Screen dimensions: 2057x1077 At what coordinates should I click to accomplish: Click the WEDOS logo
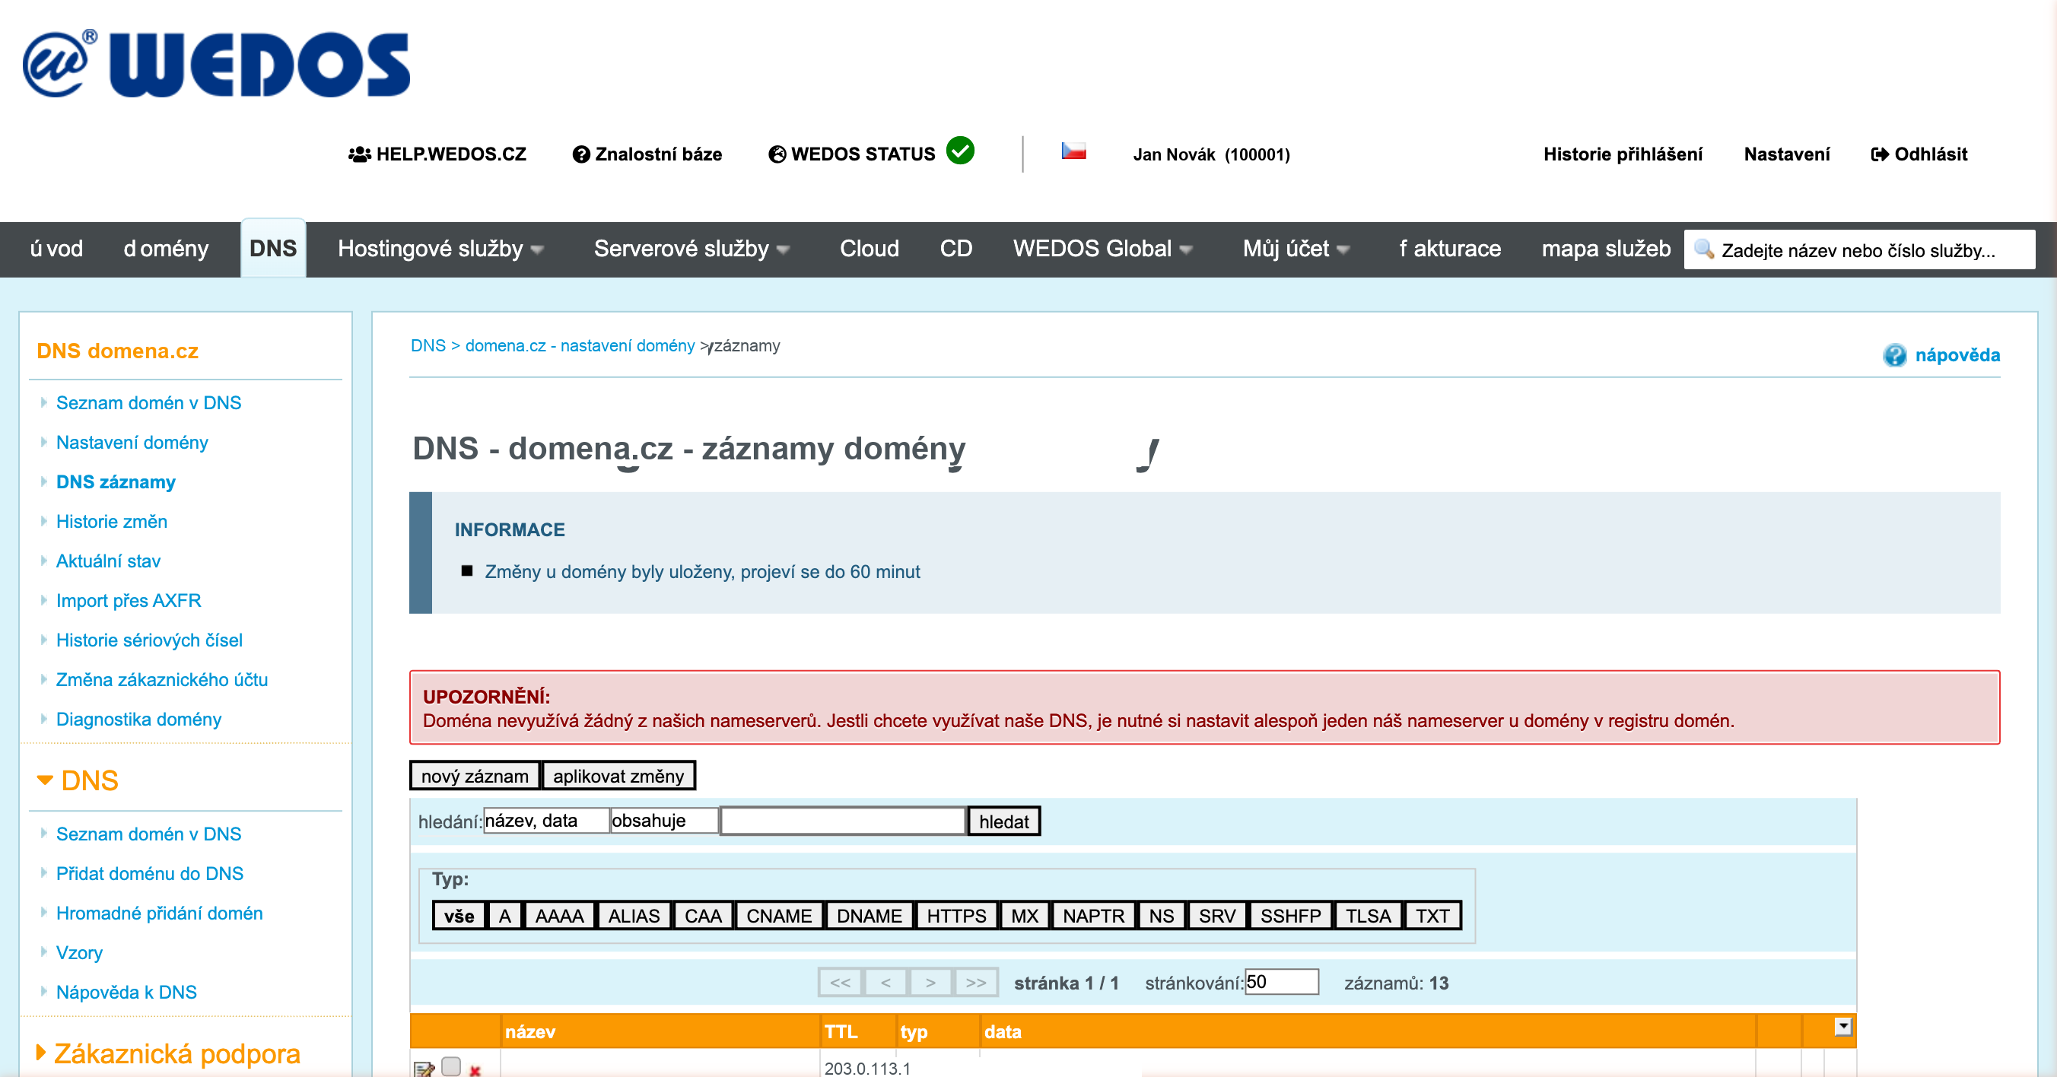[215, 64]
